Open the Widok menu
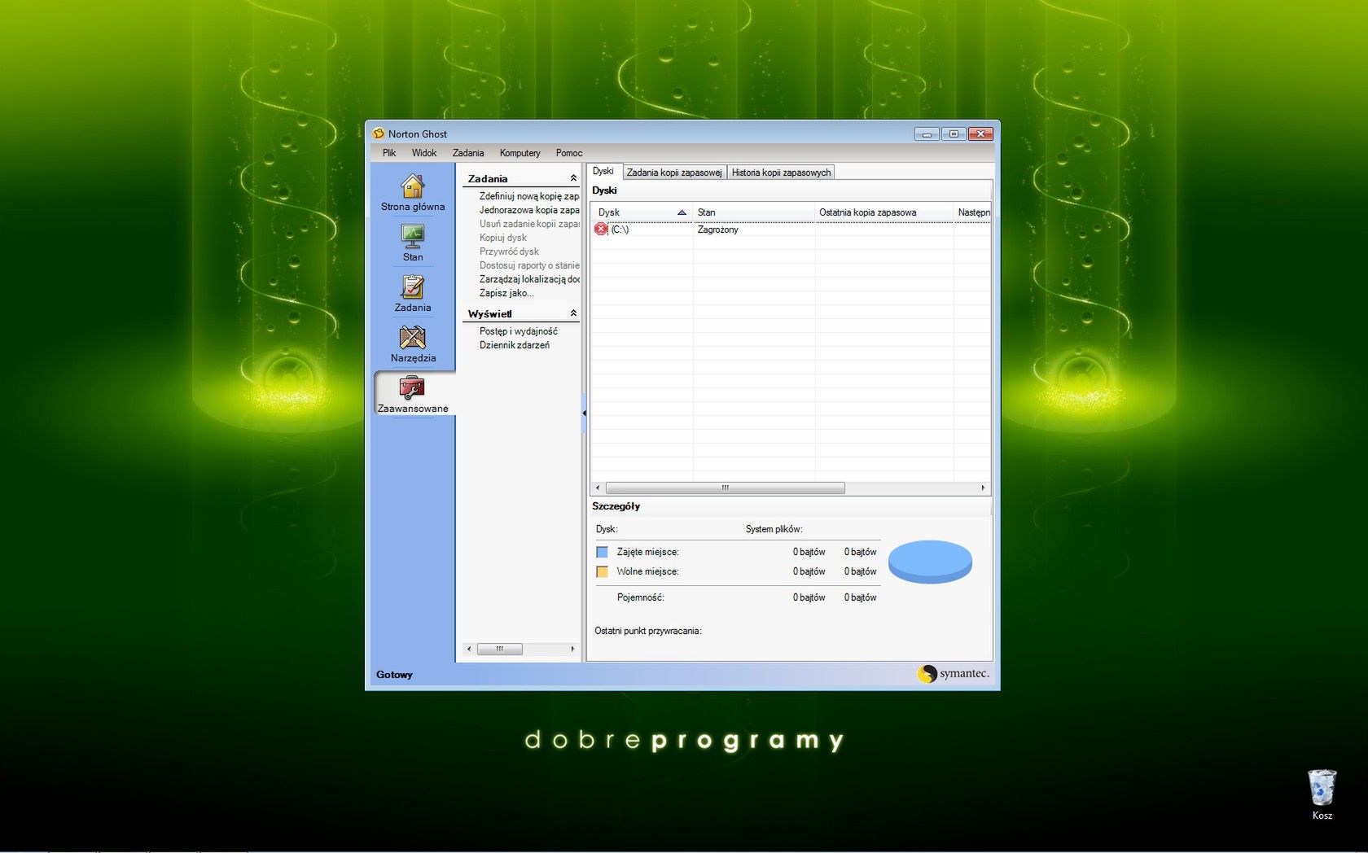Screen dimensions: 1368x853 424,153
